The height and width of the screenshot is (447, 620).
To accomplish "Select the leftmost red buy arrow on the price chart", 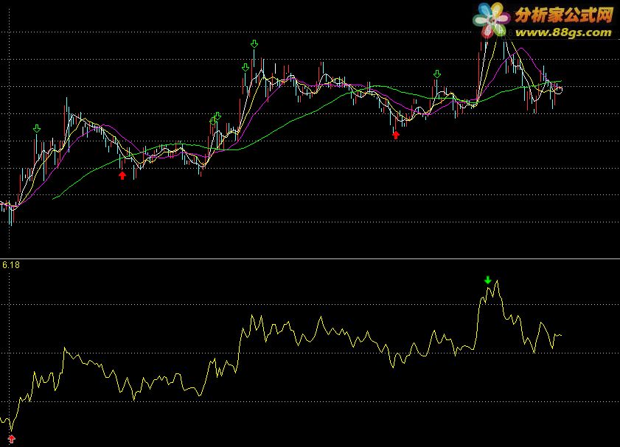I will [x=122, y=175].
